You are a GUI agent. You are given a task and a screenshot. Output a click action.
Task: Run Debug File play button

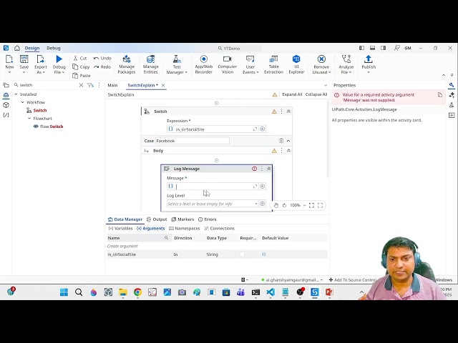click(59, 59)
